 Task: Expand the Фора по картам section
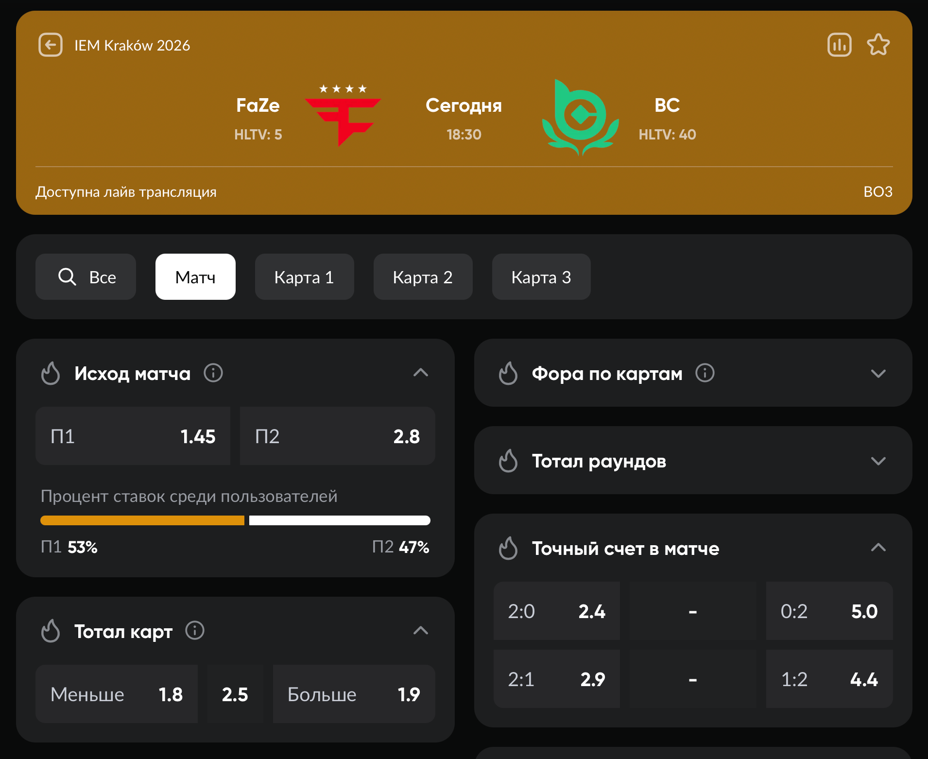point(878,373)
